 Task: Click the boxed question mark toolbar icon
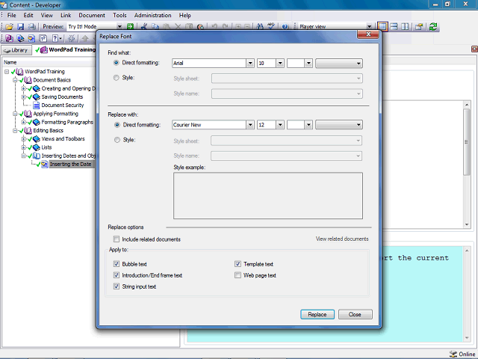(x=43, y=38)
